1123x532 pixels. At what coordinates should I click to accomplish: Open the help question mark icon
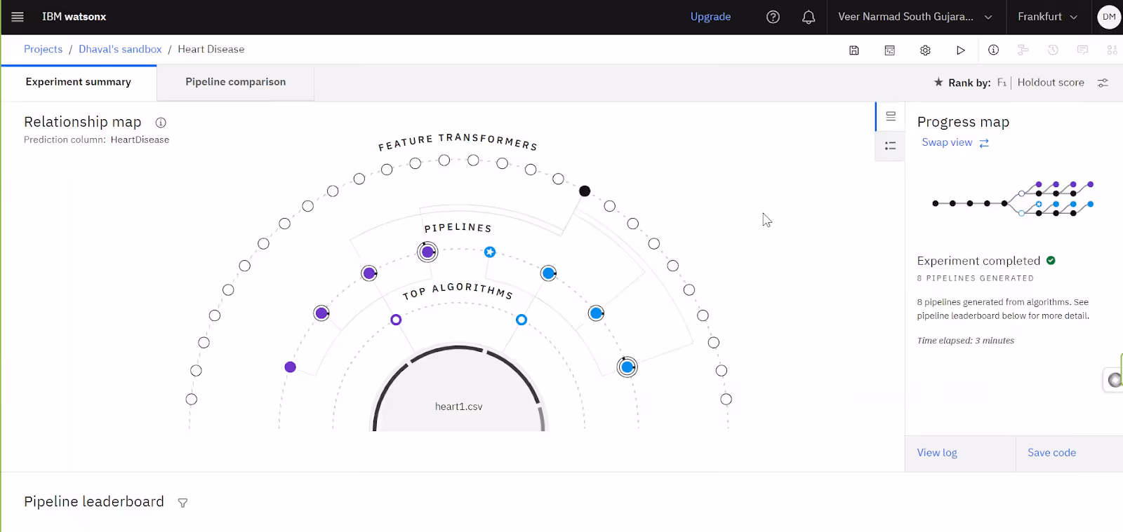[773, 17]
